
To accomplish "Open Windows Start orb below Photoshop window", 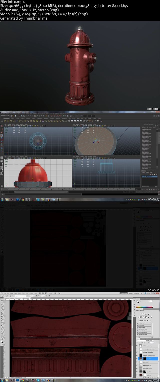I will tap(2, 380).
